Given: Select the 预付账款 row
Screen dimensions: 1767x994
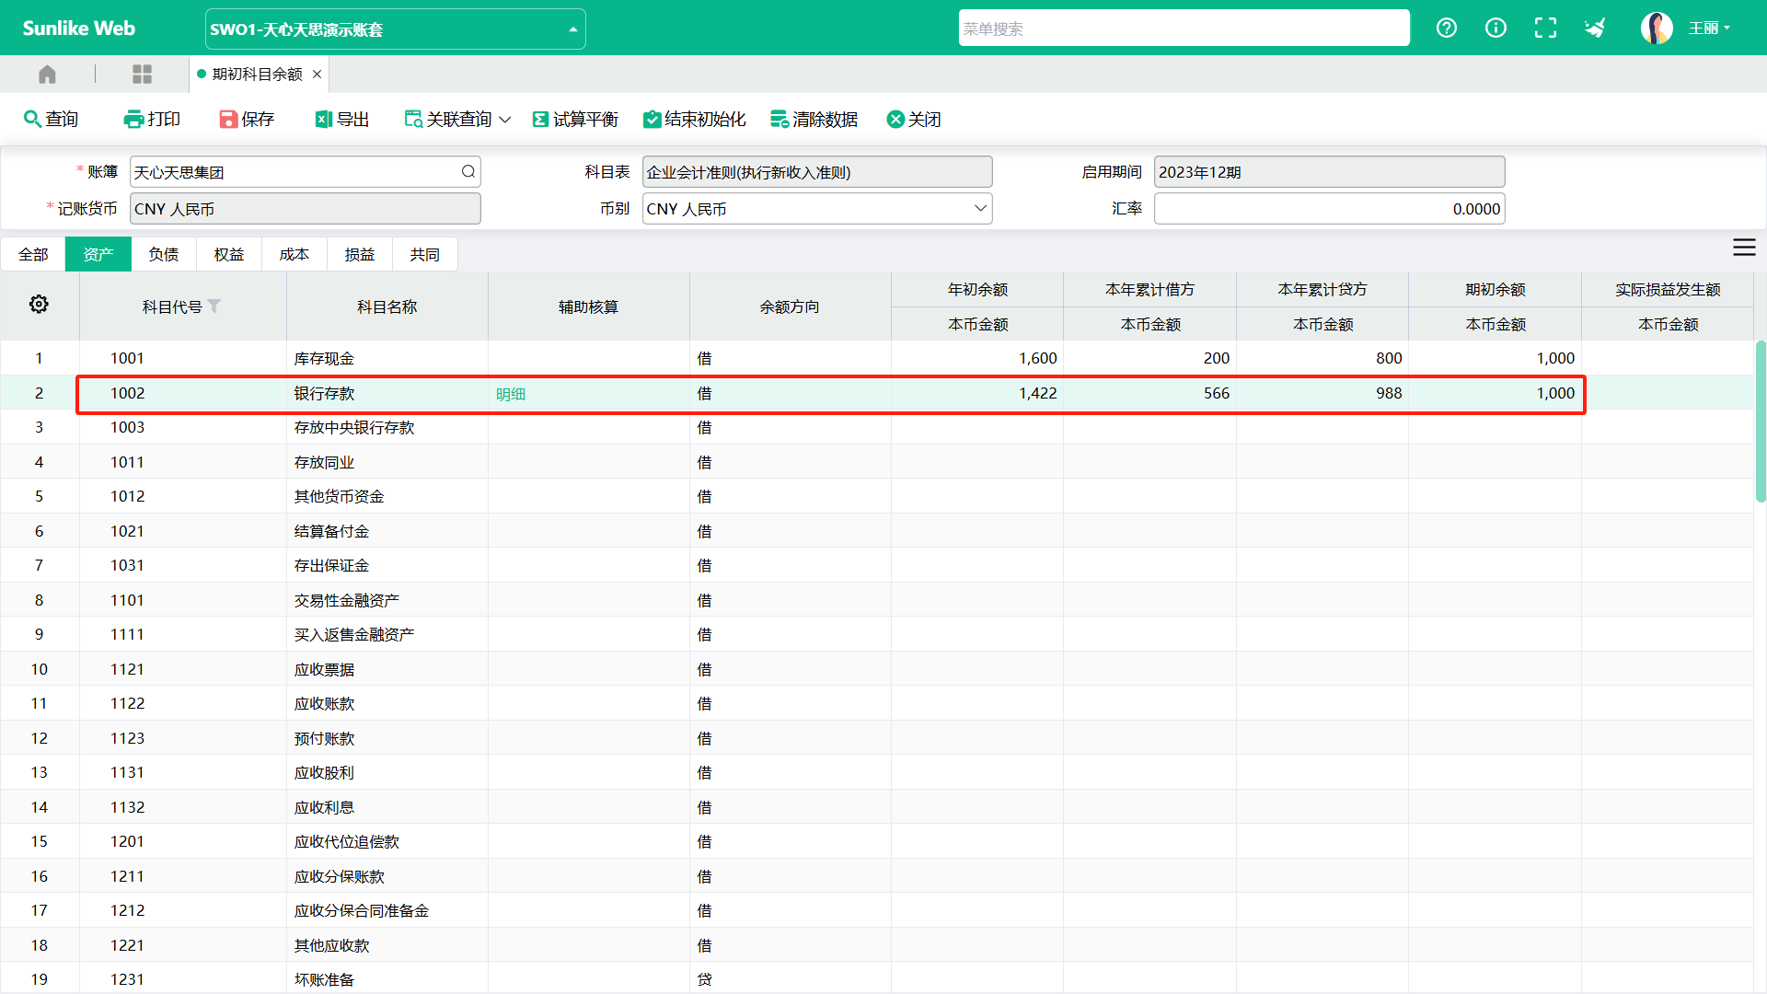Looking at the screenshot, I should [x=876, y=738].
